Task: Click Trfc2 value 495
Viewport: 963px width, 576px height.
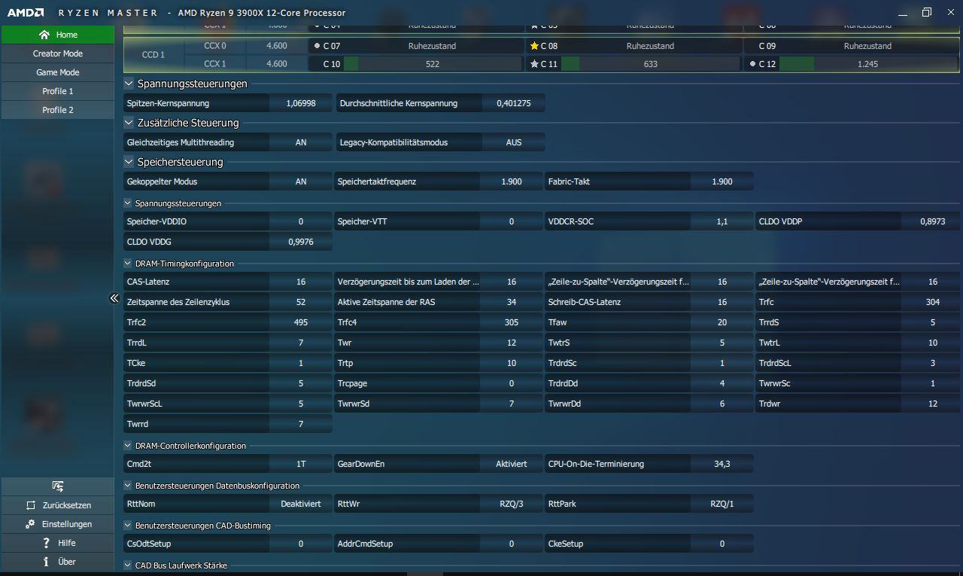Action: click(301, 322)
